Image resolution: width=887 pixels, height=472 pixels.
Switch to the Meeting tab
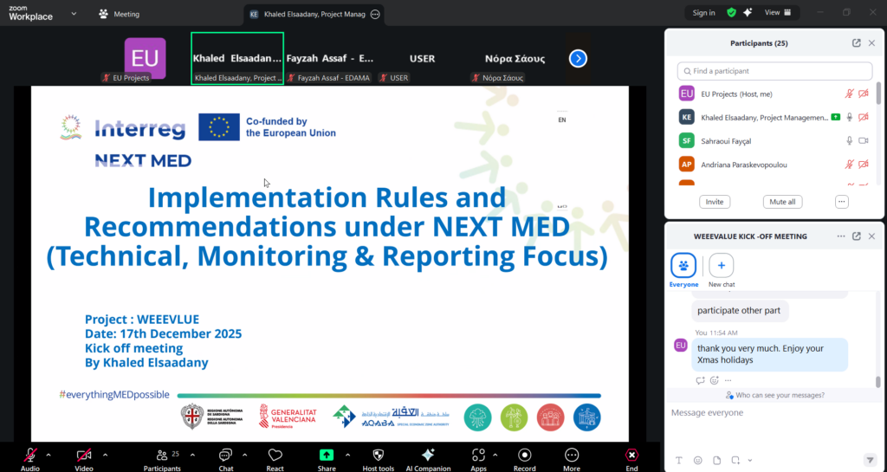pos(120,14)
